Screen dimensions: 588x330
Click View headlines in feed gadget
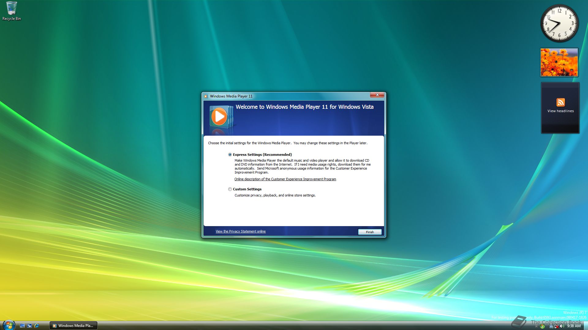pos(560,111)
